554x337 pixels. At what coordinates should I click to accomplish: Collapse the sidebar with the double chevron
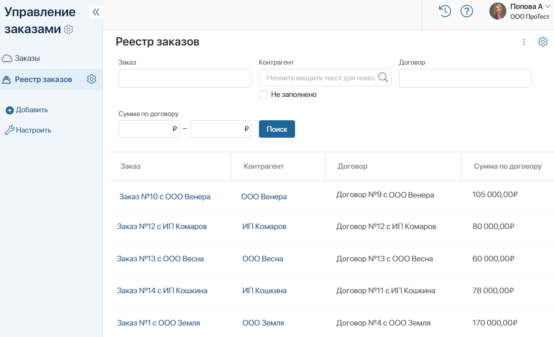96,12
